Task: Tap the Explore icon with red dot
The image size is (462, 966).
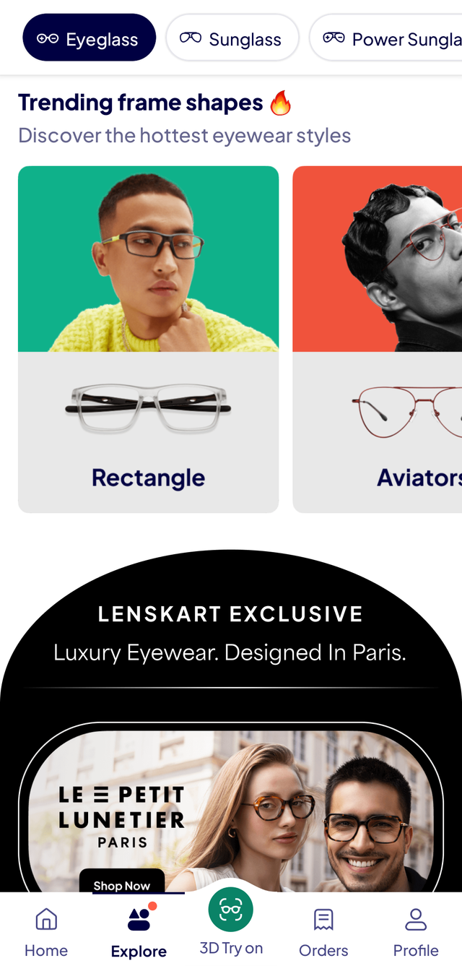Action: (140, 918)
